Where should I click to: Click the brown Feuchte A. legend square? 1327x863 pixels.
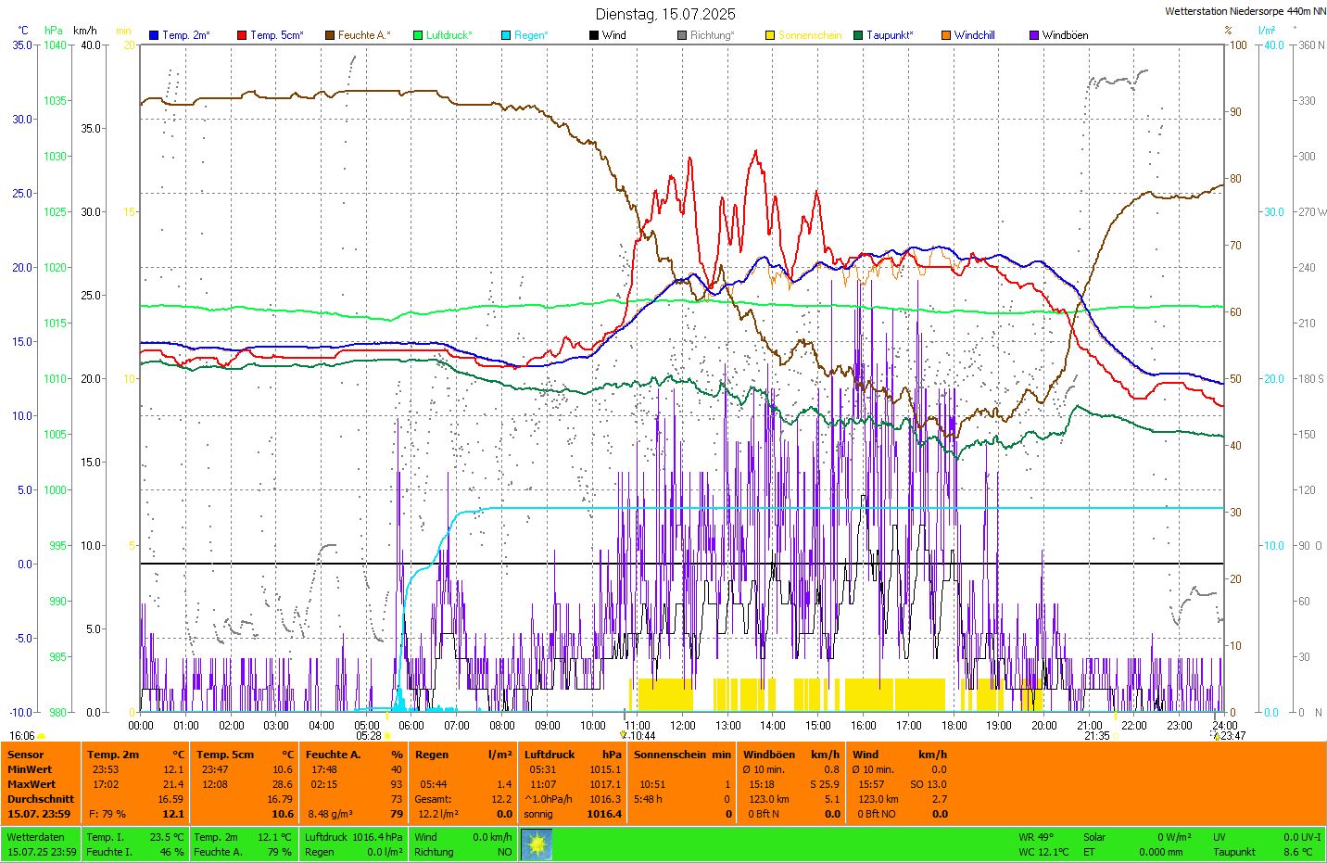point(330,35)
